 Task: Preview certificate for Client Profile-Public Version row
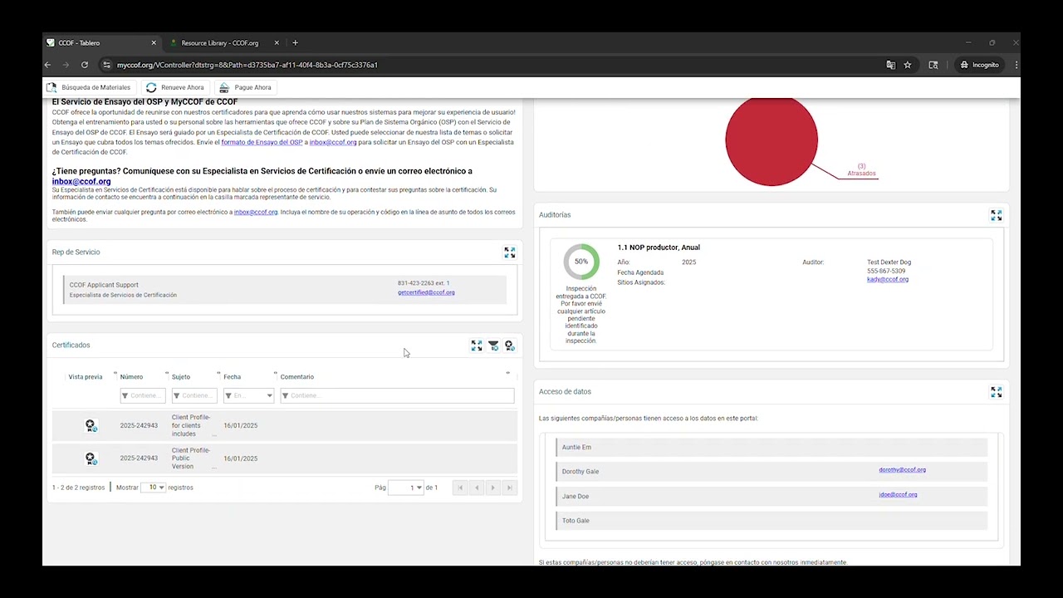(91, 458)
